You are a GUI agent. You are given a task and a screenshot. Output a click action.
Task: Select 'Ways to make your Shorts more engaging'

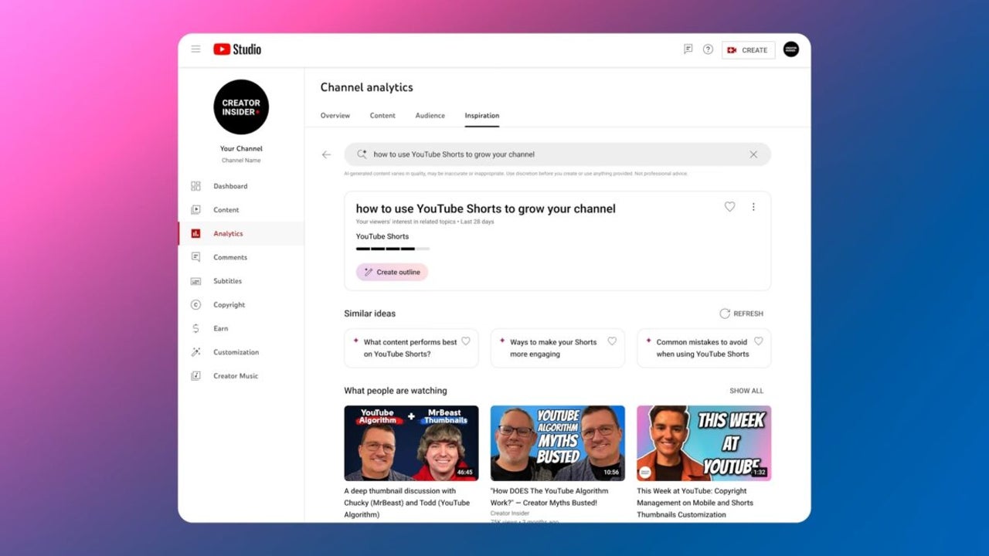[x=557, y=348]
